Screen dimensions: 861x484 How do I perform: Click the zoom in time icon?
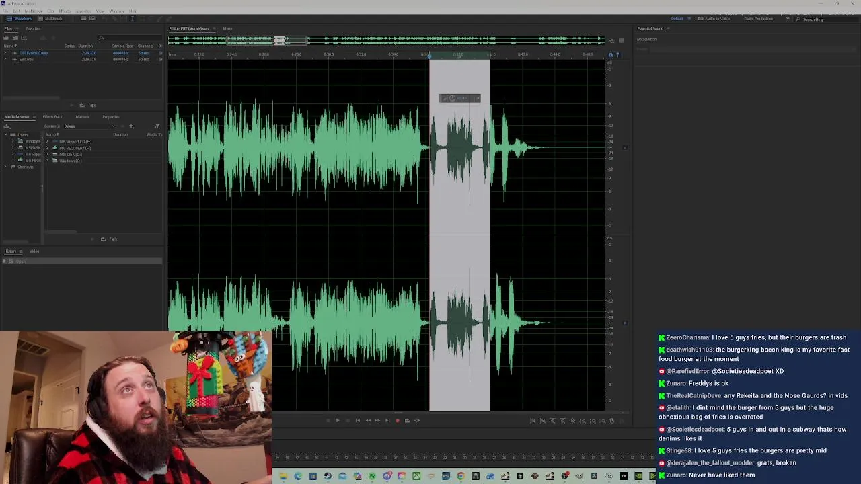(553, 421)
